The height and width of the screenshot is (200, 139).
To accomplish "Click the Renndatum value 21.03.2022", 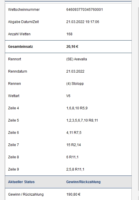I will 75,71.
